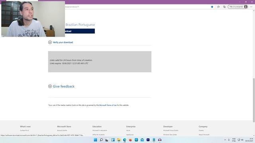Open the Widgets taskbar icon
Viewport: 255px width, 143px height.
tap(113, 140)
